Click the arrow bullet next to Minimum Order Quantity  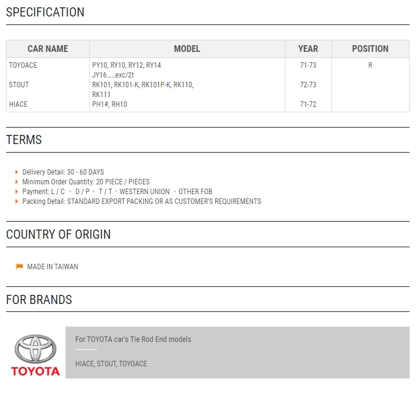pos(17,182)
